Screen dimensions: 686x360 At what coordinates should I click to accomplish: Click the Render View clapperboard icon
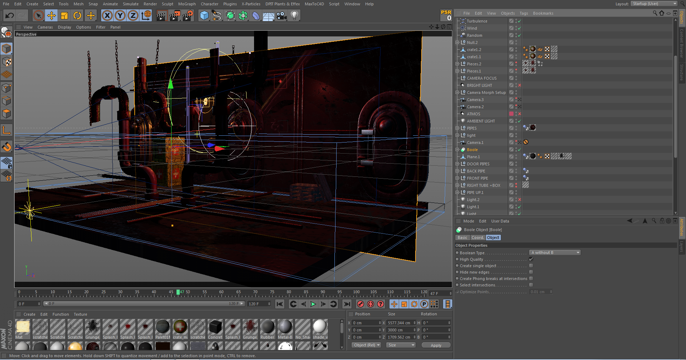point(161,16)
